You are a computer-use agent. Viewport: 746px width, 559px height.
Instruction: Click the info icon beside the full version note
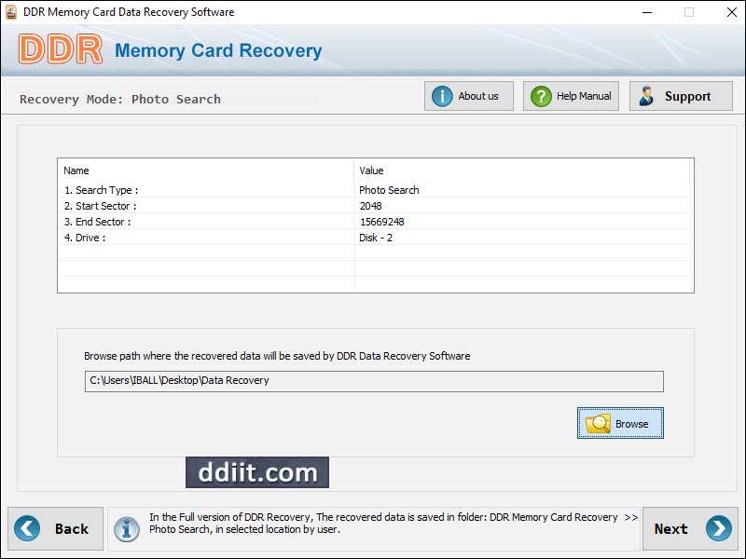127,528
